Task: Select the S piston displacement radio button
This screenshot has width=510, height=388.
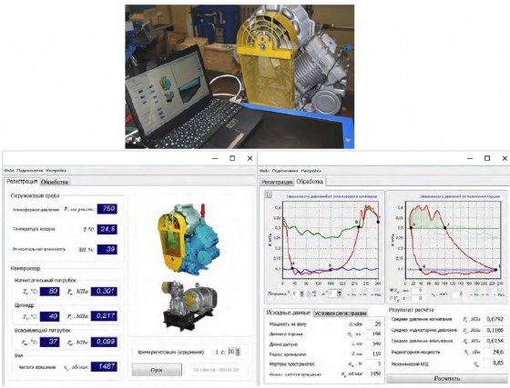Action: pos(392,291)
